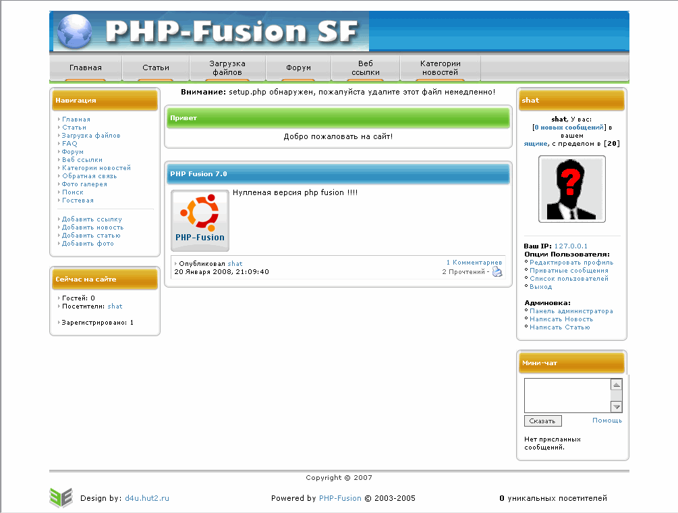This screenshot has width=678, height=513.
Task: Open the Фото галерея link
Action: [x=84, y=184]
